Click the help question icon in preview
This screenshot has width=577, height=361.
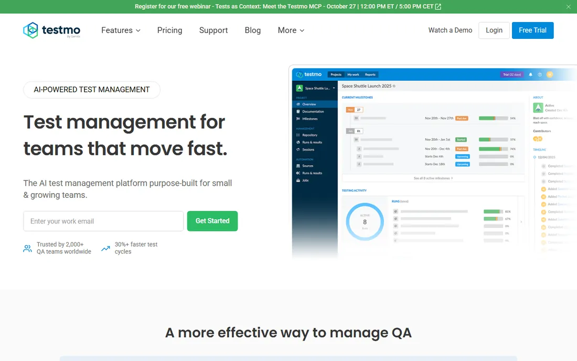540,75
